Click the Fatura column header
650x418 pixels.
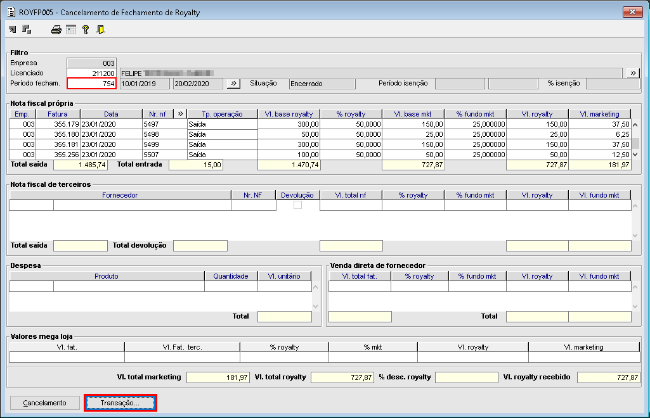click(58, 114)
